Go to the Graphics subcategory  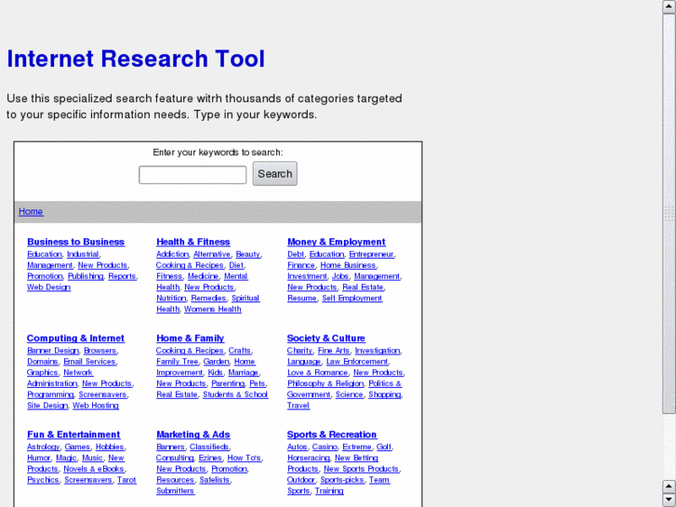point(42,372)
